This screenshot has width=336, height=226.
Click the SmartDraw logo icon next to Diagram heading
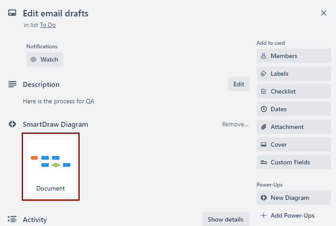pyautogui.click(x=12, y=124)
